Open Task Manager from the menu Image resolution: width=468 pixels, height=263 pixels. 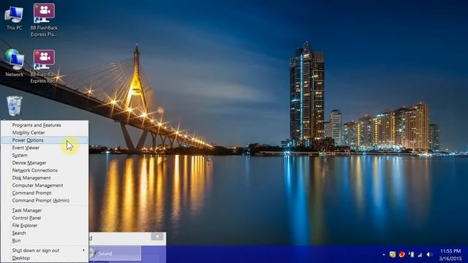tap(45, 210)
